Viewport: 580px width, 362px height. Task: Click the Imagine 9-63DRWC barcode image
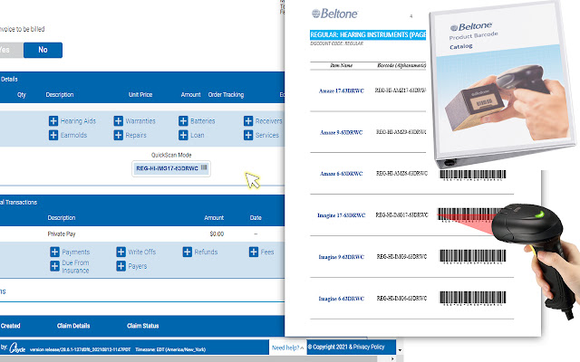pos(473,257)
